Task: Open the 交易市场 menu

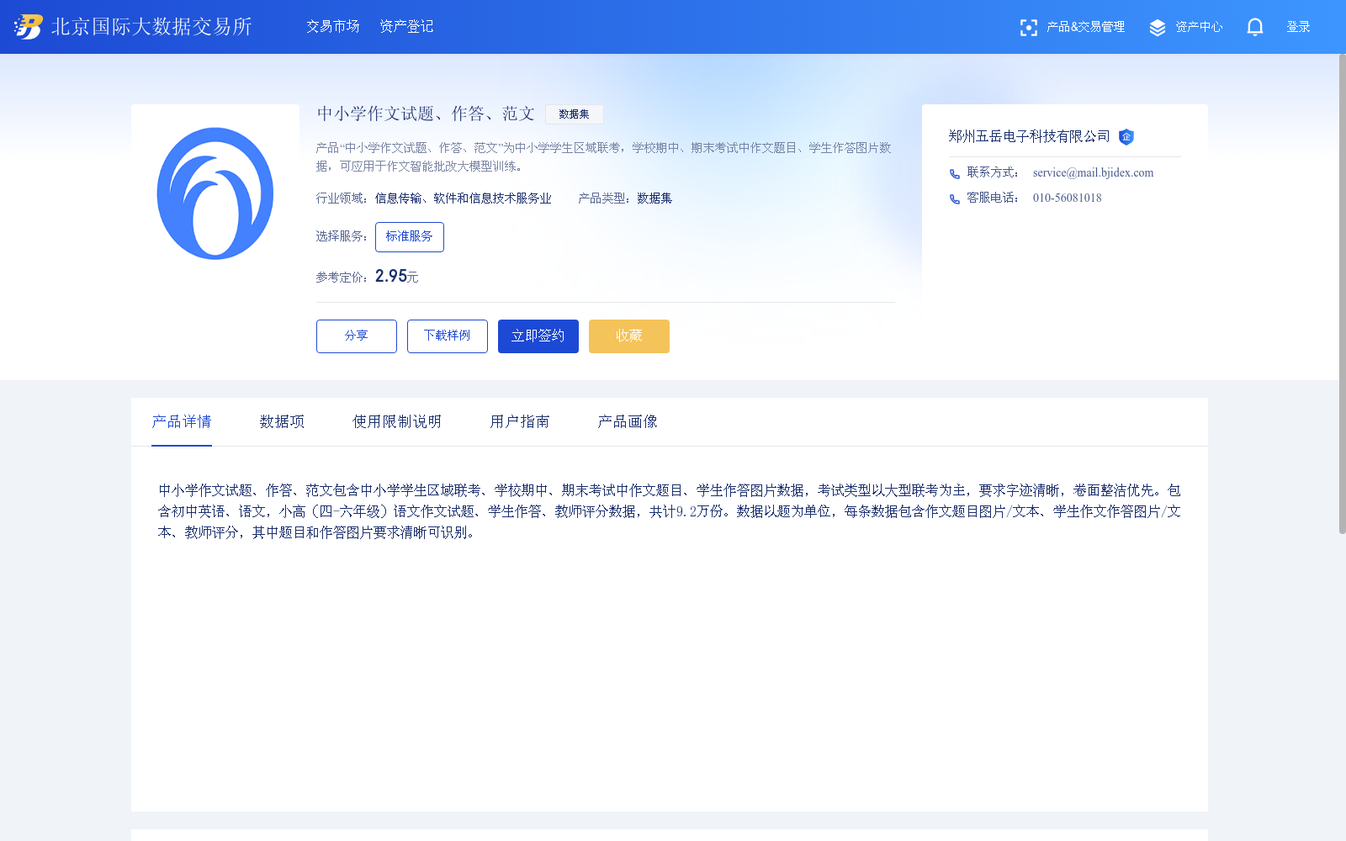Action: click(x=333, y=27)
